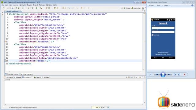This screenshot has width=196, height=110.
Task: Expand the Debug launch dropdown arrow
Action: [34, 8]
